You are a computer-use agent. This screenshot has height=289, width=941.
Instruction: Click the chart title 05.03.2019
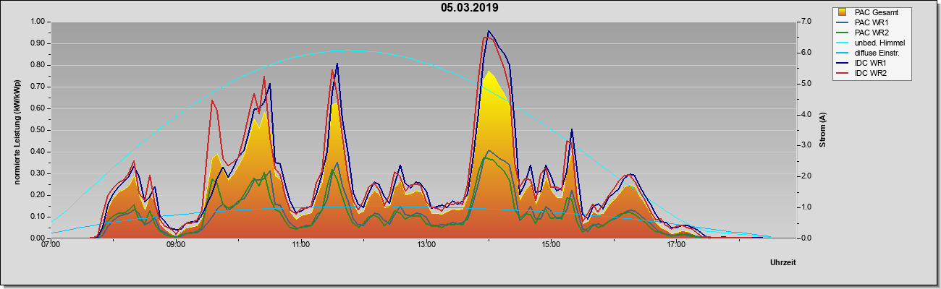pos(470,8)
